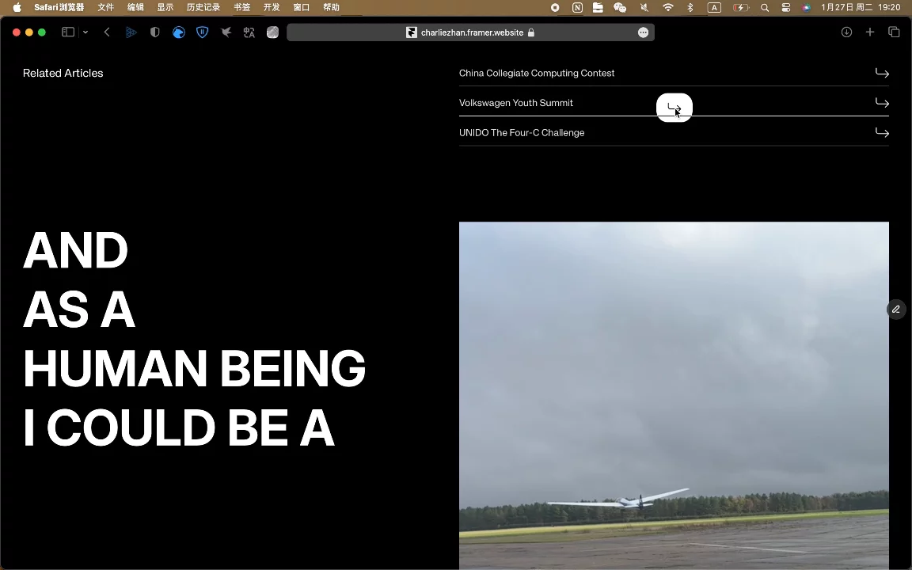Click the file tray menu bar icon
Viewport: 912px width, 570px height.
(x=598, y=8)
